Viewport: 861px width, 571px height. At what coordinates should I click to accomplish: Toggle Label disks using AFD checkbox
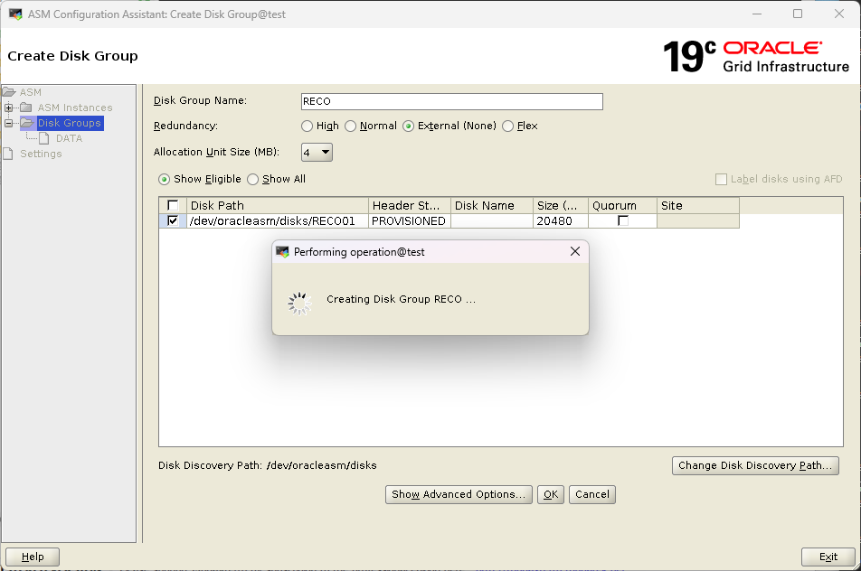[721, 180]
